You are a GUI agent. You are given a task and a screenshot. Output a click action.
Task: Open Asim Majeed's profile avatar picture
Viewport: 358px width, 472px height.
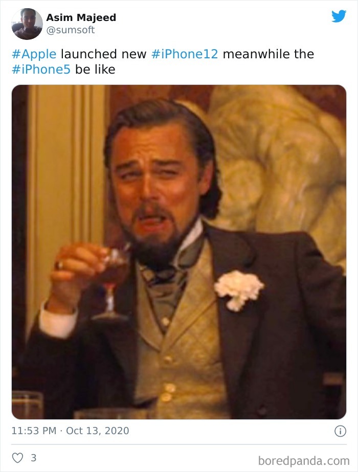[x=27, y=24]
